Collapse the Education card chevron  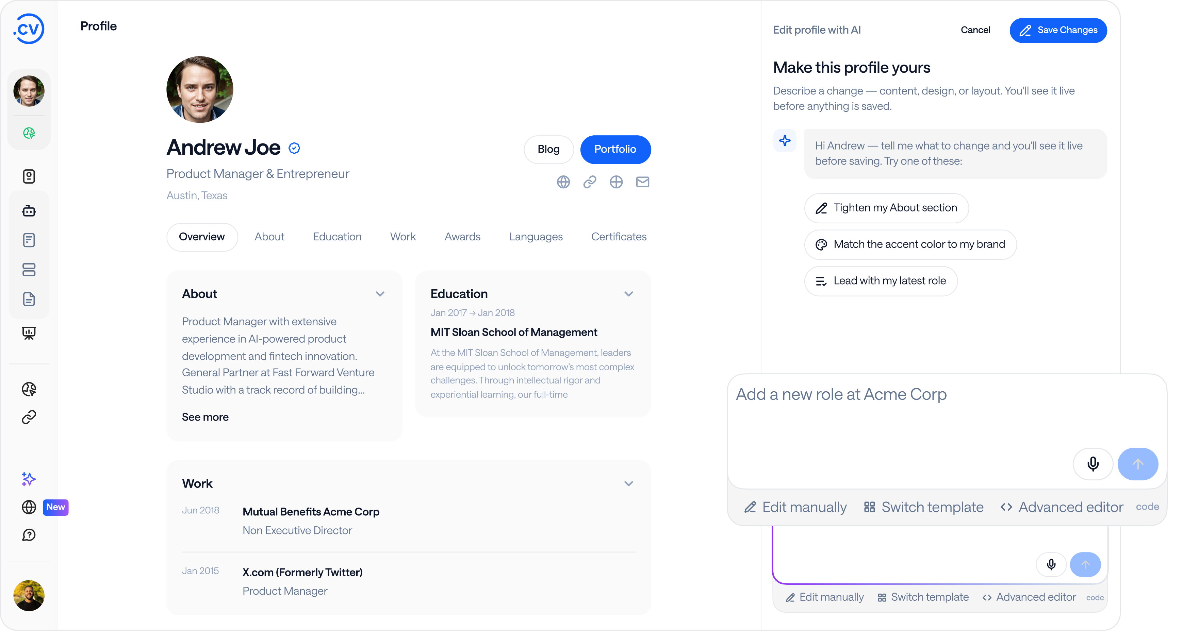coord(629,294)
